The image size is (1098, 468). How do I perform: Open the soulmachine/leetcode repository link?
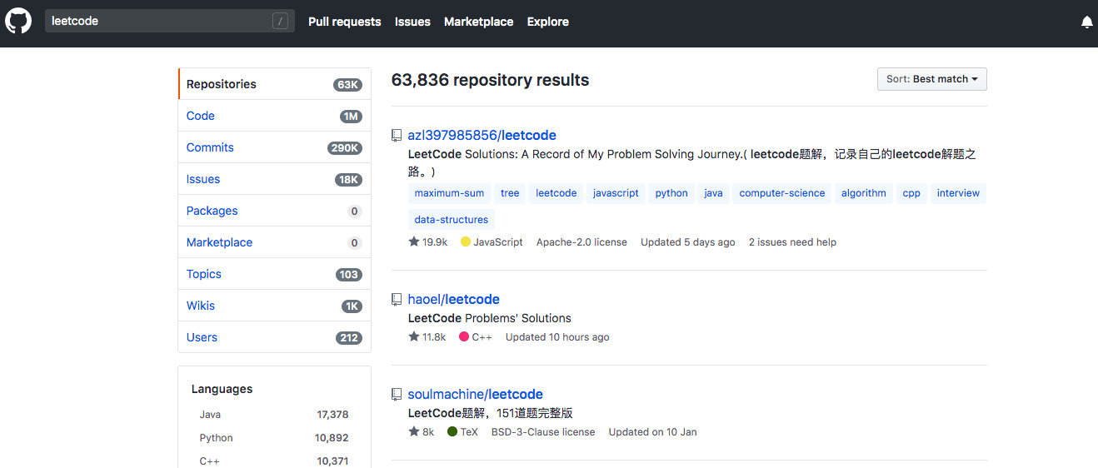pos(475,394)
